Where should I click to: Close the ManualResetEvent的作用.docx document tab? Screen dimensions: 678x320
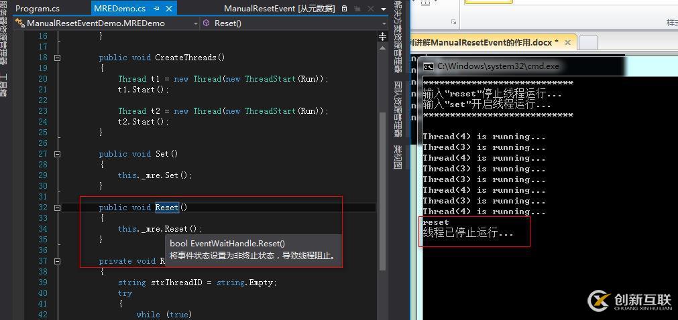coord(568,42)
